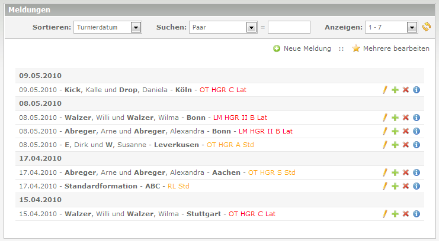Show info for Walzer Stuttgart entry
This screenshot has width=439, height=241.
pyautogui.click(x=416, y=214)
